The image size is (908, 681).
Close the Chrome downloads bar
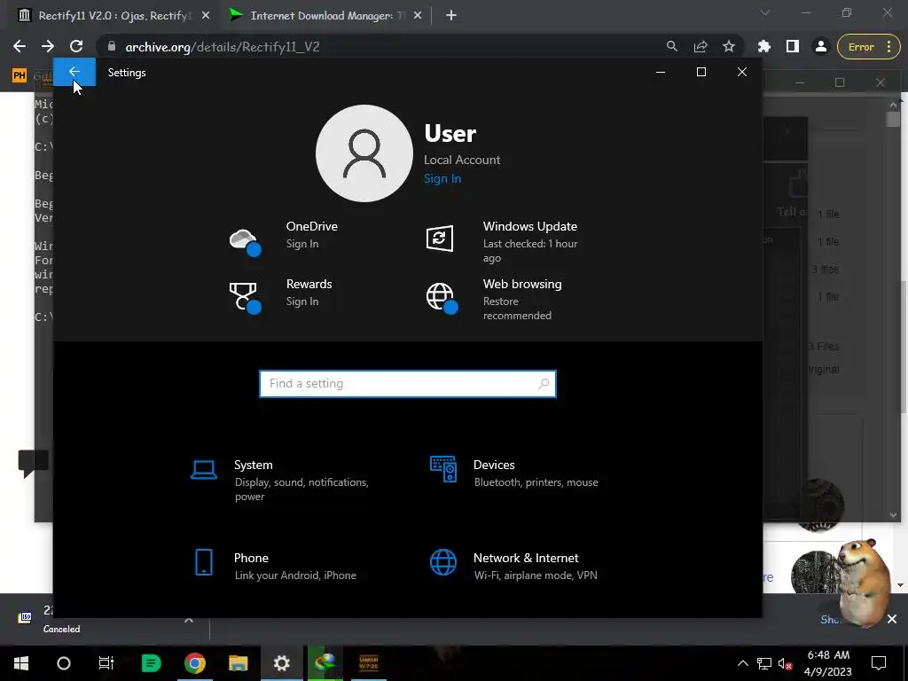[x=892, y=619]
